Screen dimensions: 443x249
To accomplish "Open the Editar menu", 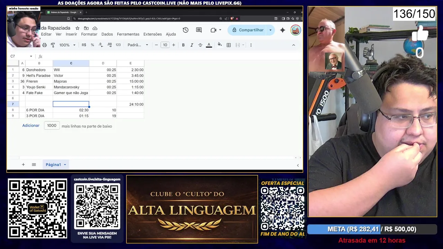I will coord(46,34).
